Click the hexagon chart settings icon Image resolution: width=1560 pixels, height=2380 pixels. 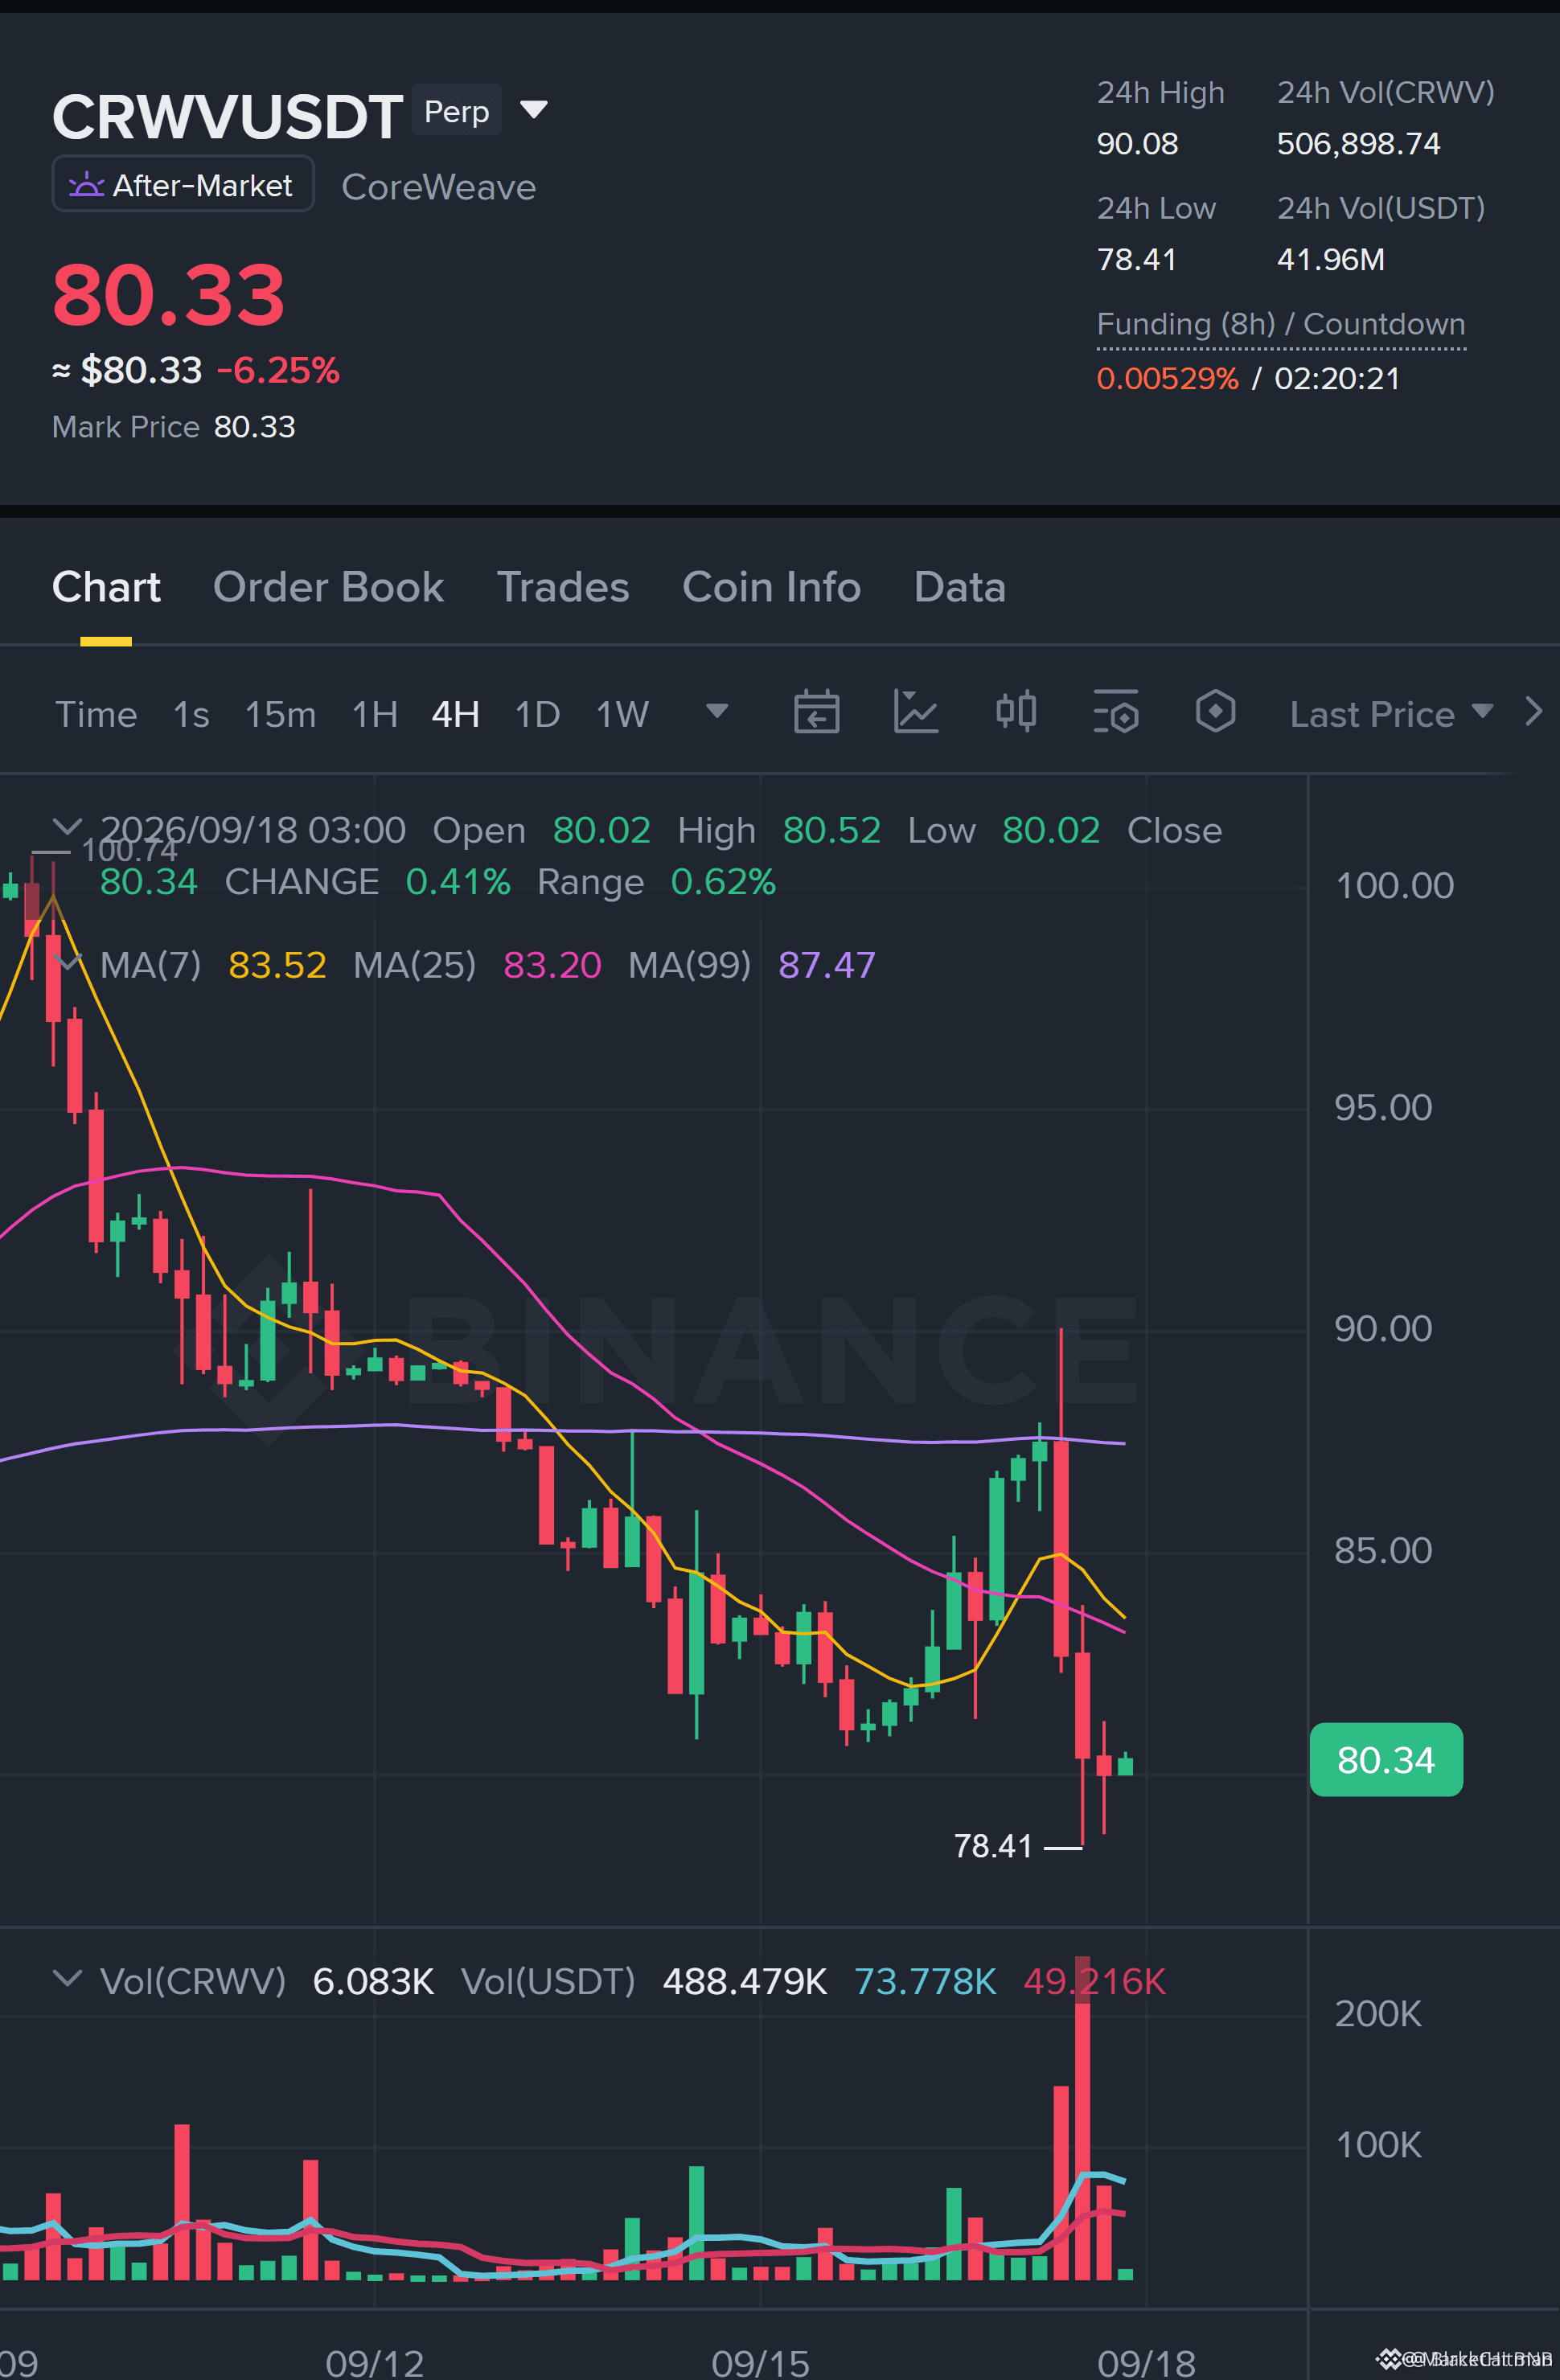pyautogui.click(x=1215, y=712)
